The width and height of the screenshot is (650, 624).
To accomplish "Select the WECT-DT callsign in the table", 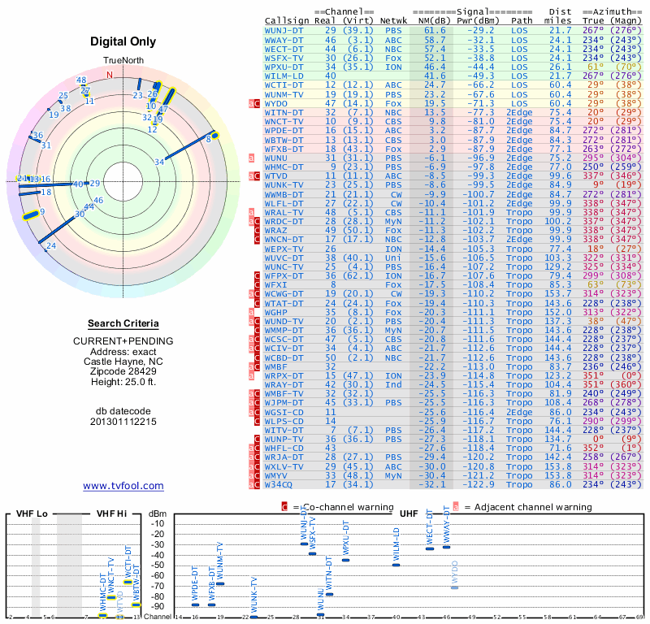I will click(x=284, y=50).
